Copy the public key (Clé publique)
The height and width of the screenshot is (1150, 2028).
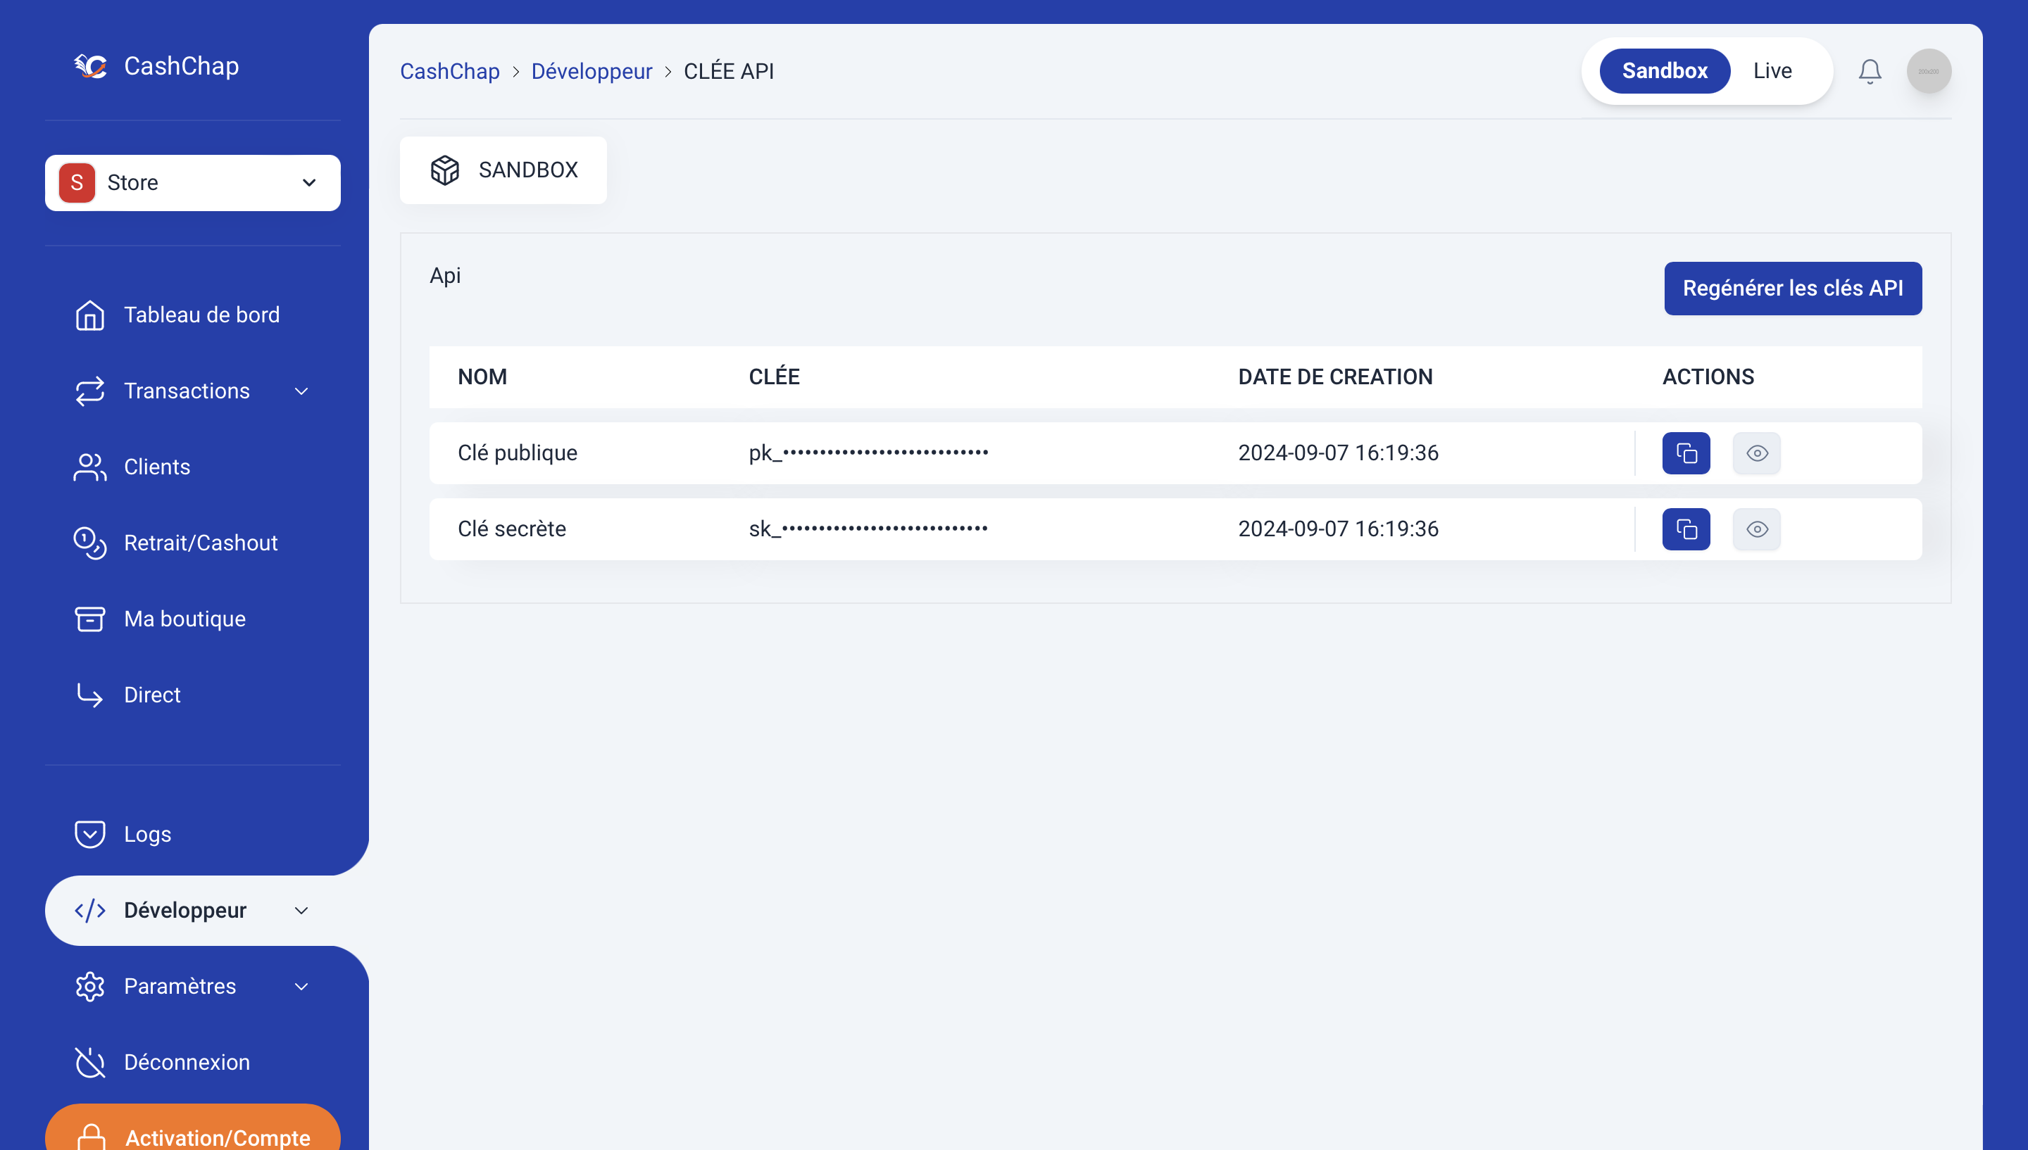(x=1685, y=453)
